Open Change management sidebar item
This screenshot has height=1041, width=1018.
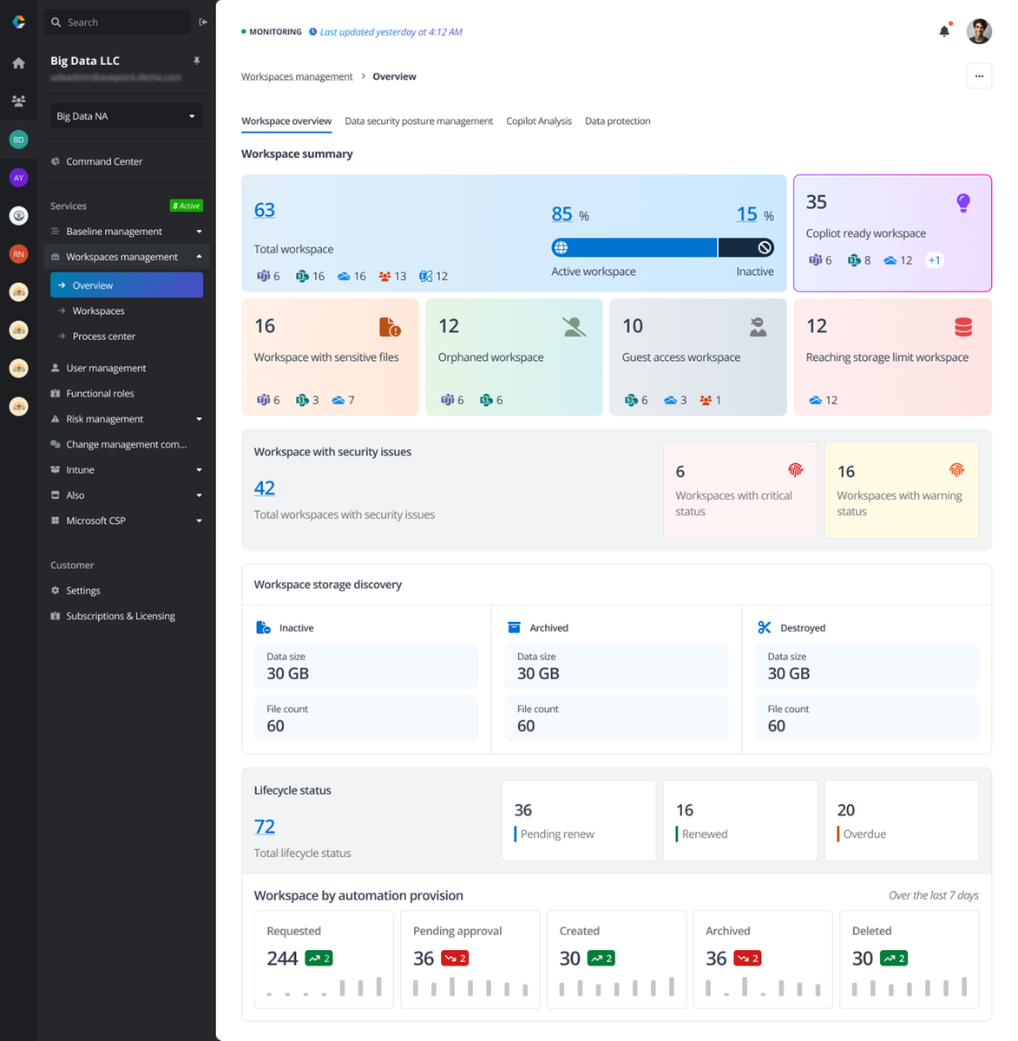coord(127,444)
